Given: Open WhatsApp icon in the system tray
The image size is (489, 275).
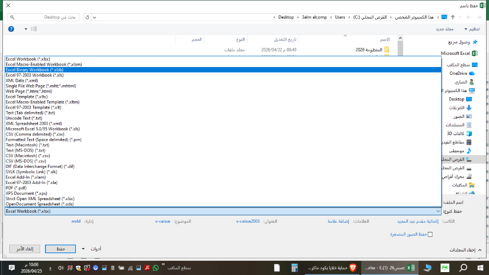Looking at the screenshot, I should (156, 268).
